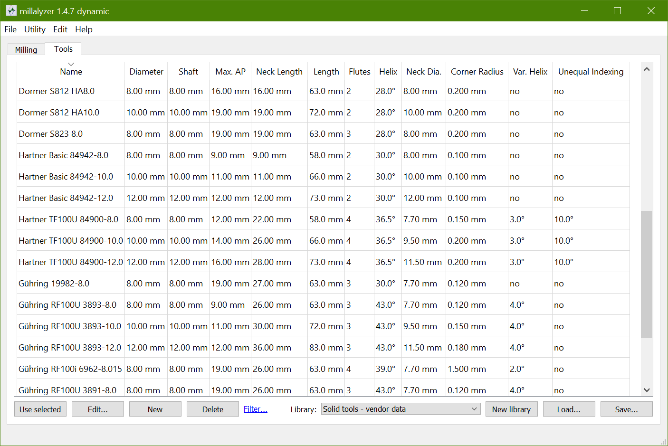
Task: Open the Filter... link
Action: pos(256,409)
